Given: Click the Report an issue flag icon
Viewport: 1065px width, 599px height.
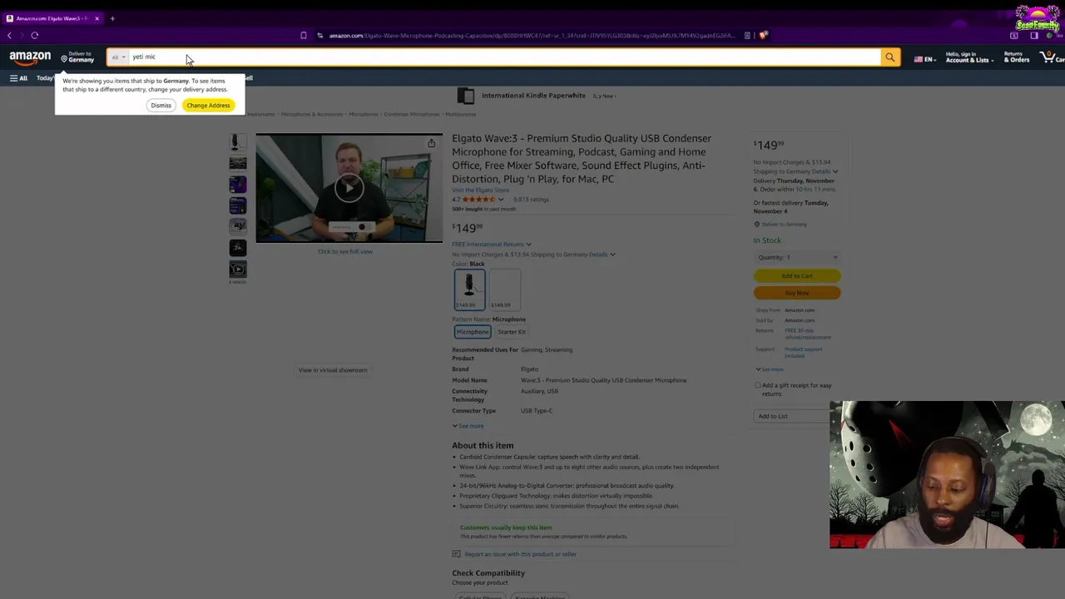Looking at the screenshot, I should pyautogui.click(x=456, y=554).
